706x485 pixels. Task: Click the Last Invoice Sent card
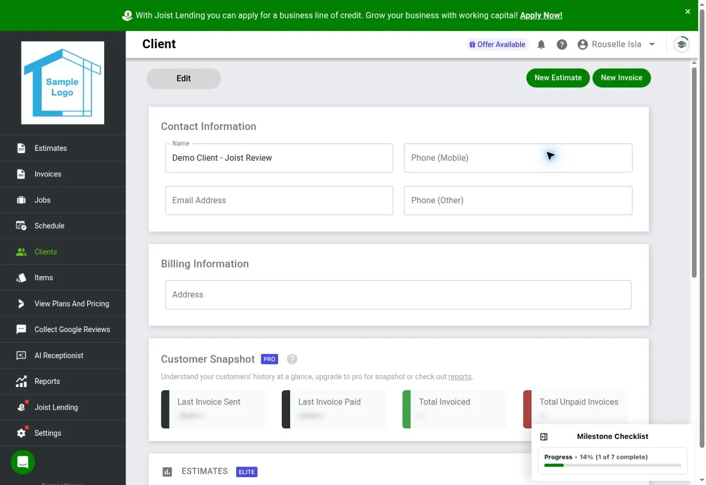coord(213,409)
